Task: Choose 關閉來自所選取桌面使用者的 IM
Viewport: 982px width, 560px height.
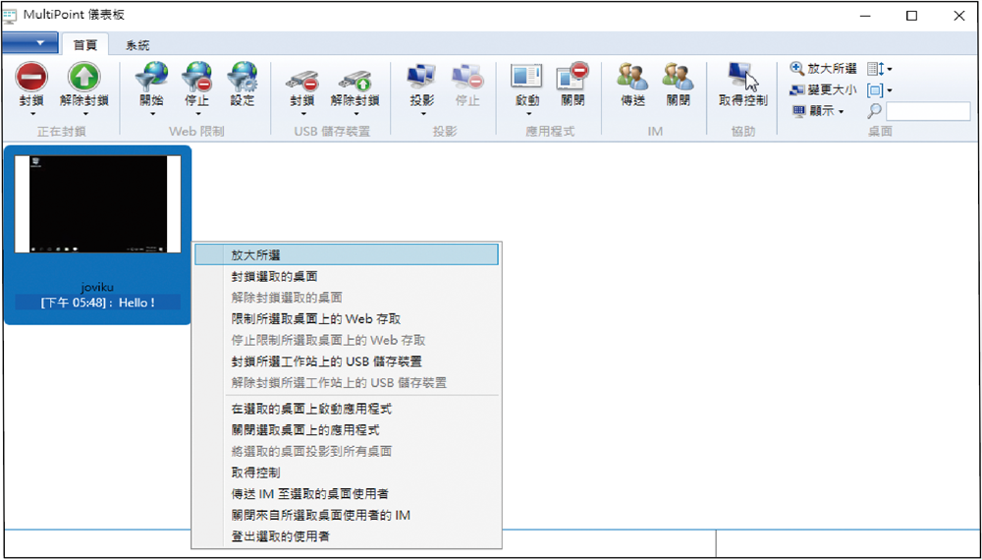Action: pyautogui.click(x=347, y=515)
